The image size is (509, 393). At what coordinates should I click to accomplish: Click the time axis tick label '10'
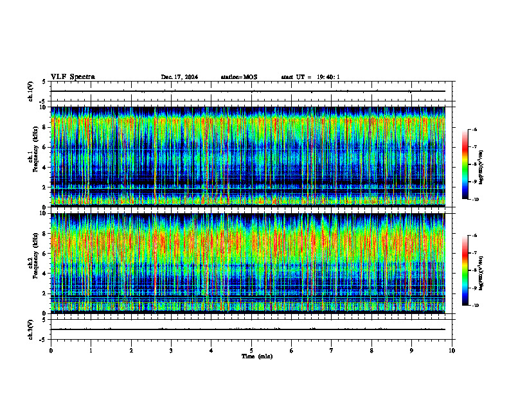click(452, 351)
